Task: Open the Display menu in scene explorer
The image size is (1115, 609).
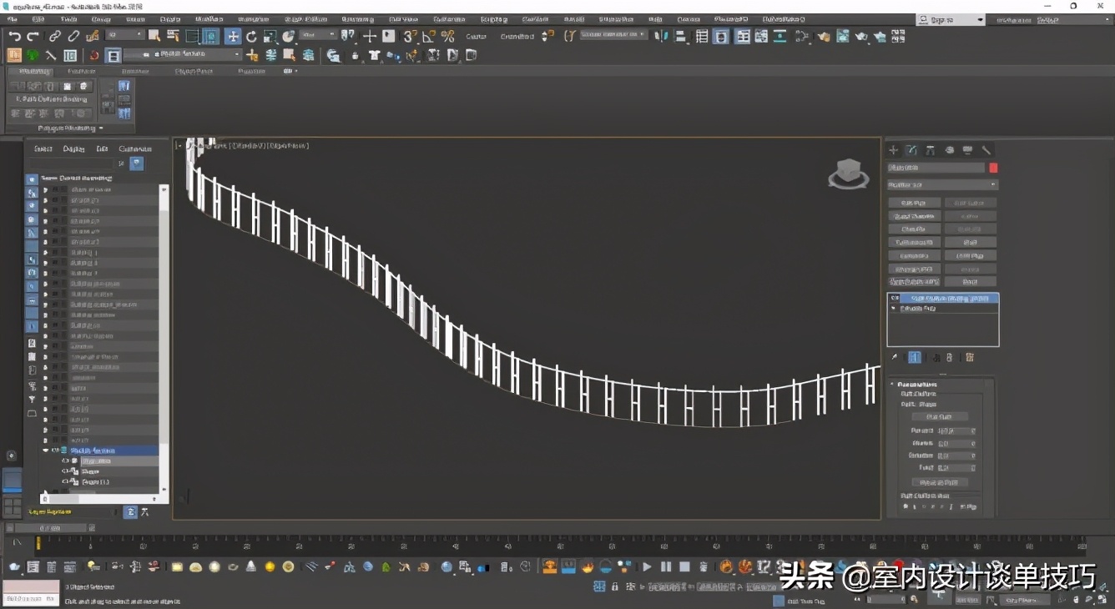Action: [x=73, y=148]
